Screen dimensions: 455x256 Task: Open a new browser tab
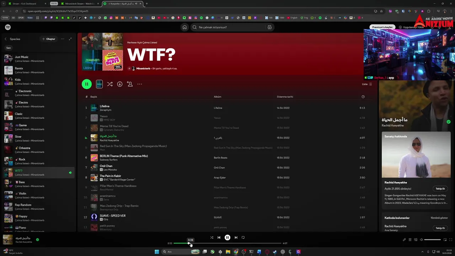coord(146,4)
